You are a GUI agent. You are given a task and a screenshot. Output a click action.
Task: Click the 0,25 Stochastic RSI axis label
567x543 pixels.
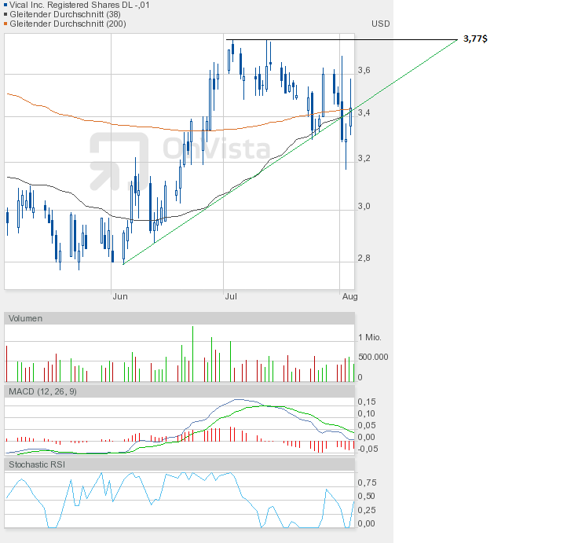tap(367, 510)
